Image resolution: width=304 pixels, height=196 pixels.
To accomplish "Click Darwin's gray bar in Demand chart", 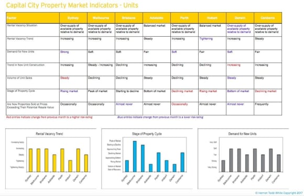I will (x=271, y=160).
